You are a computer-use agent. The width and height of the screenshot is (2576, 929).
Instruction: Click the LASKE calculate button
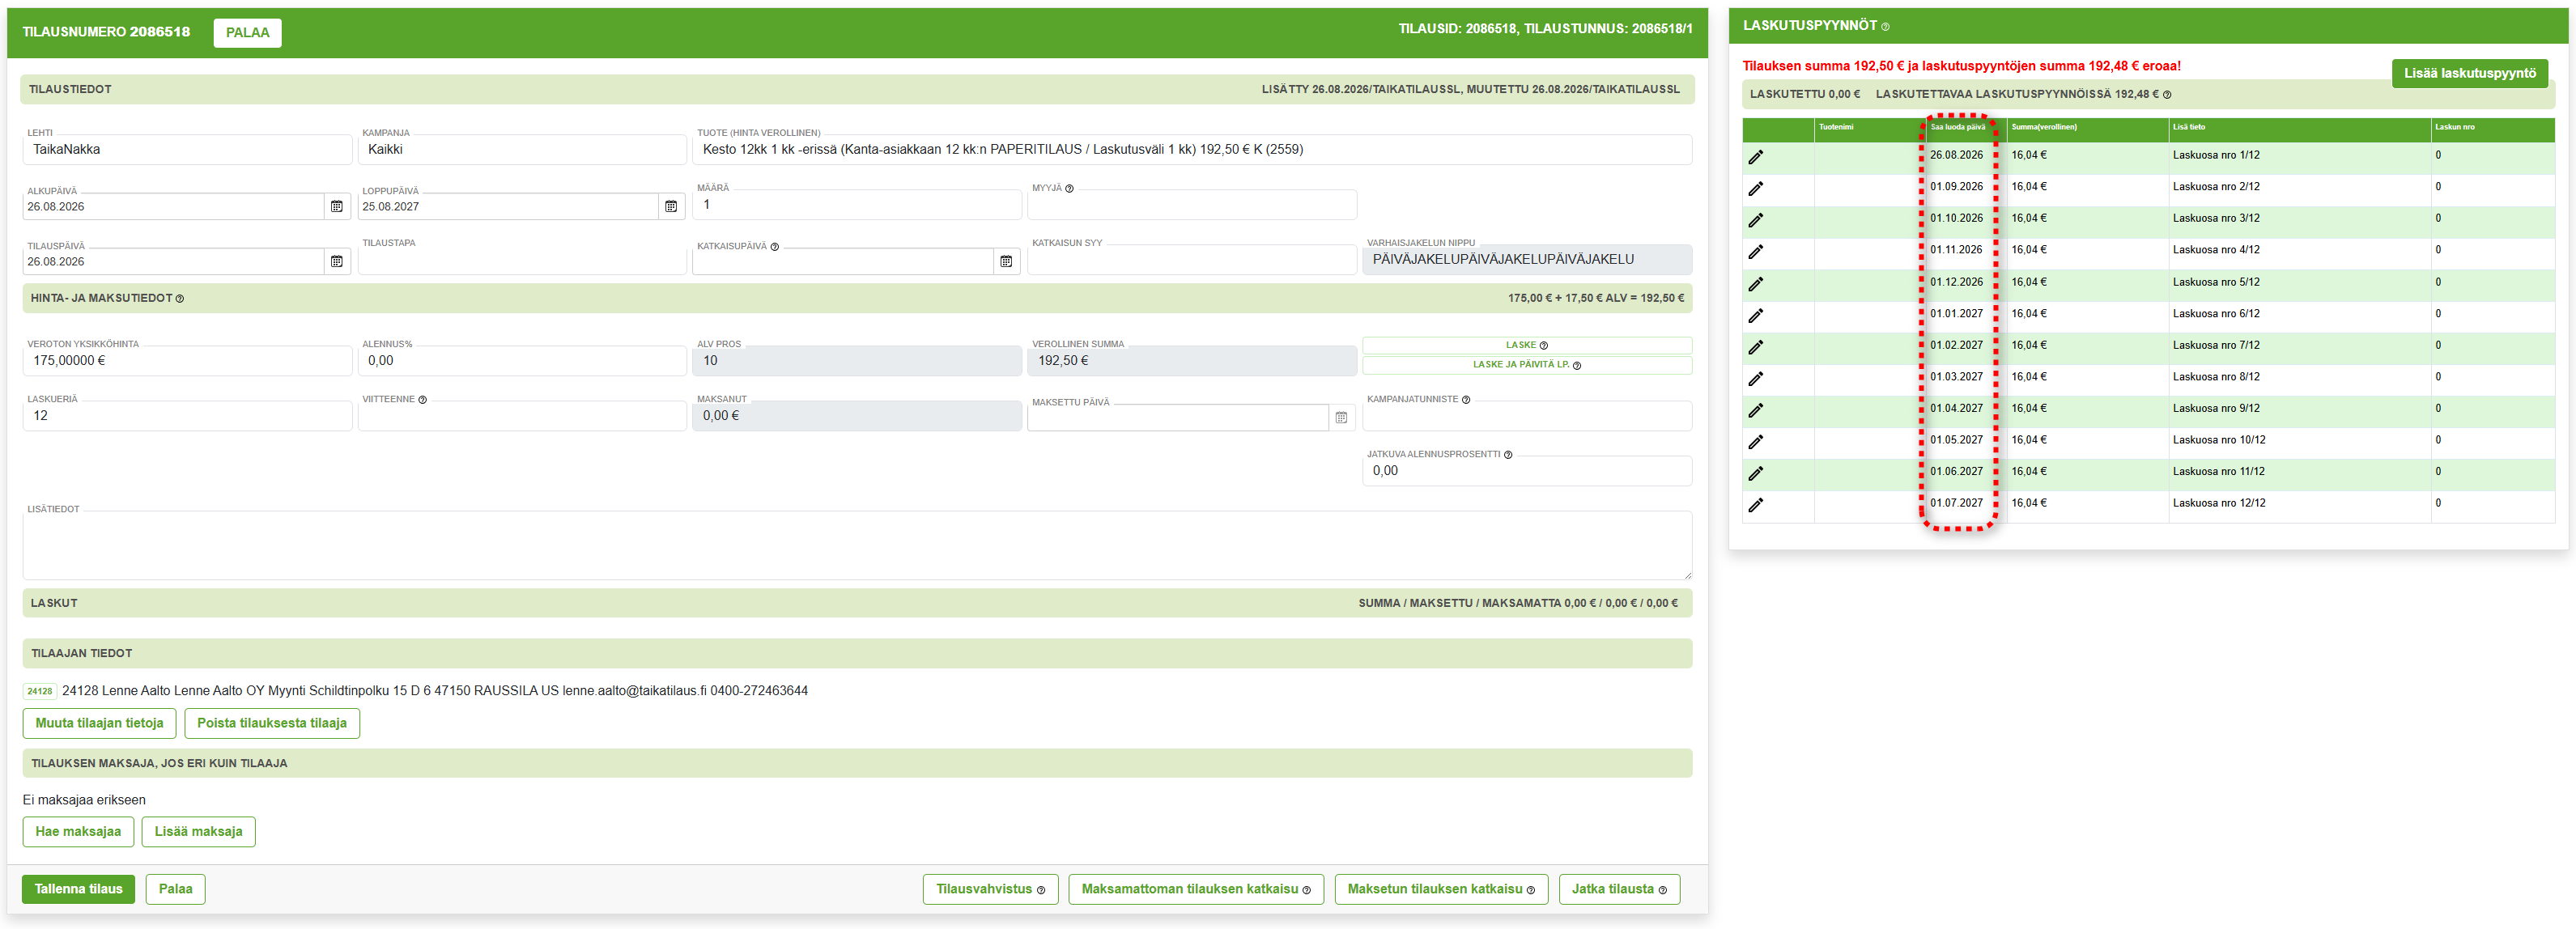coord(1526,345)
